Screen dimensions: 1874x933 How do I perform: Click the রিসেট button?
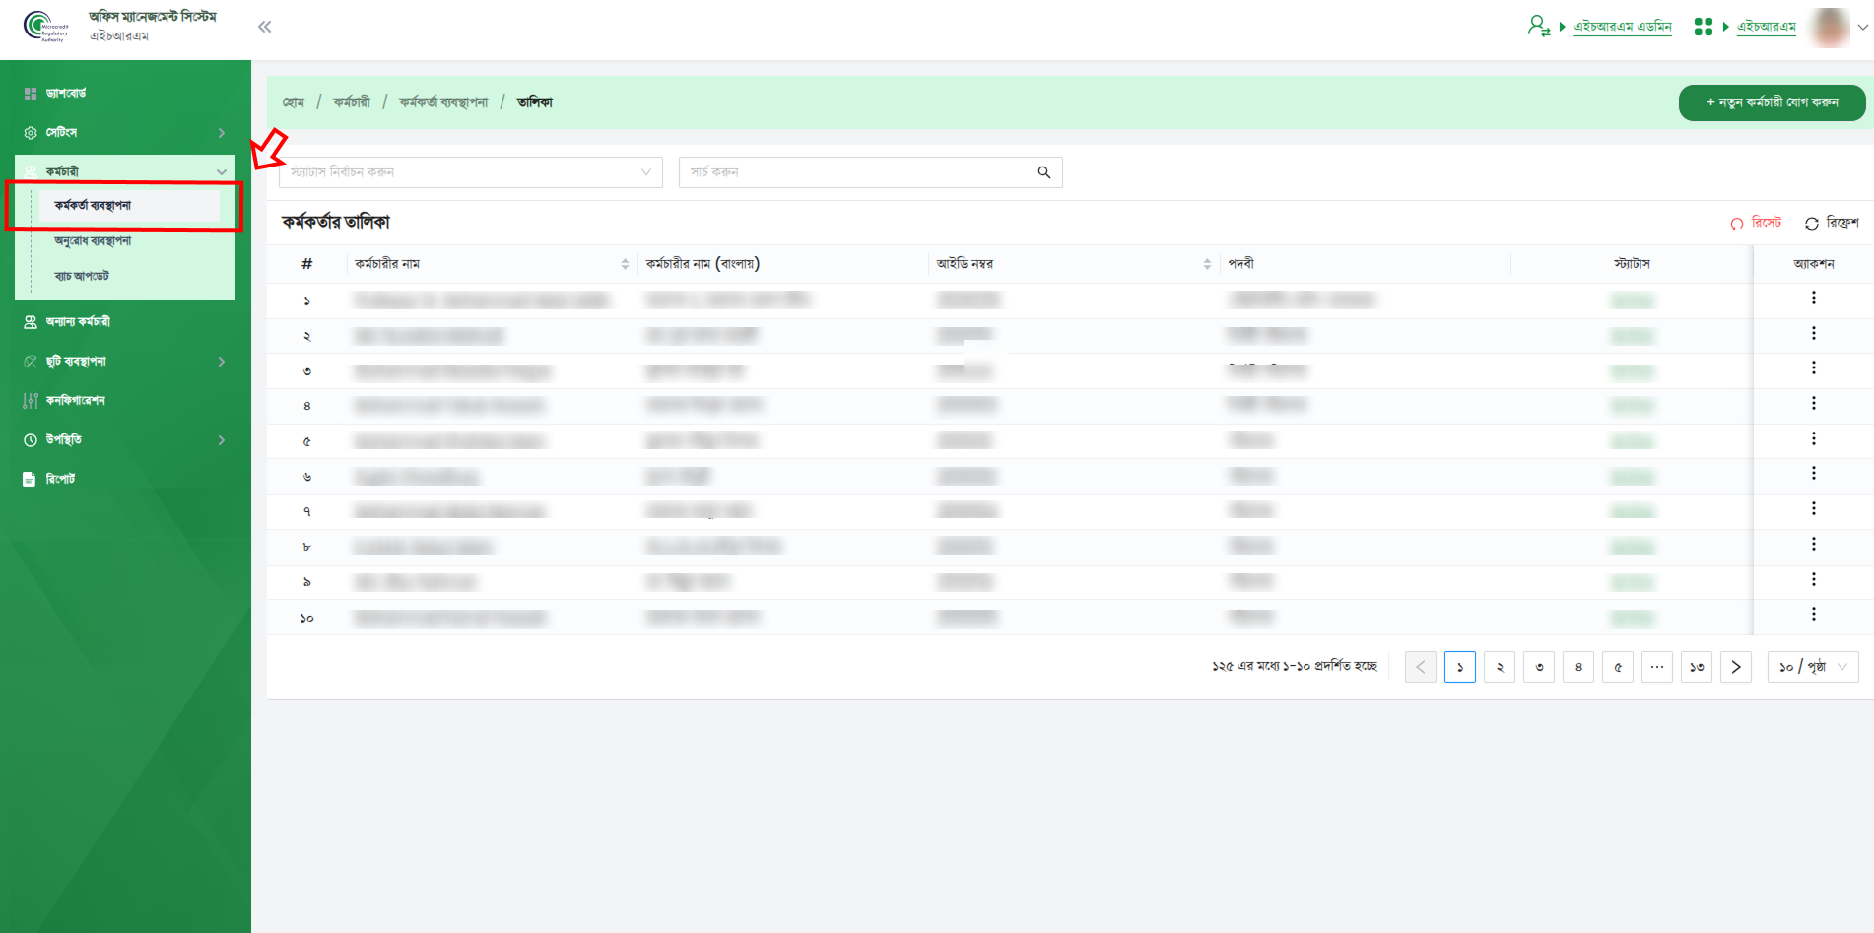click(x=1756, y=223)
